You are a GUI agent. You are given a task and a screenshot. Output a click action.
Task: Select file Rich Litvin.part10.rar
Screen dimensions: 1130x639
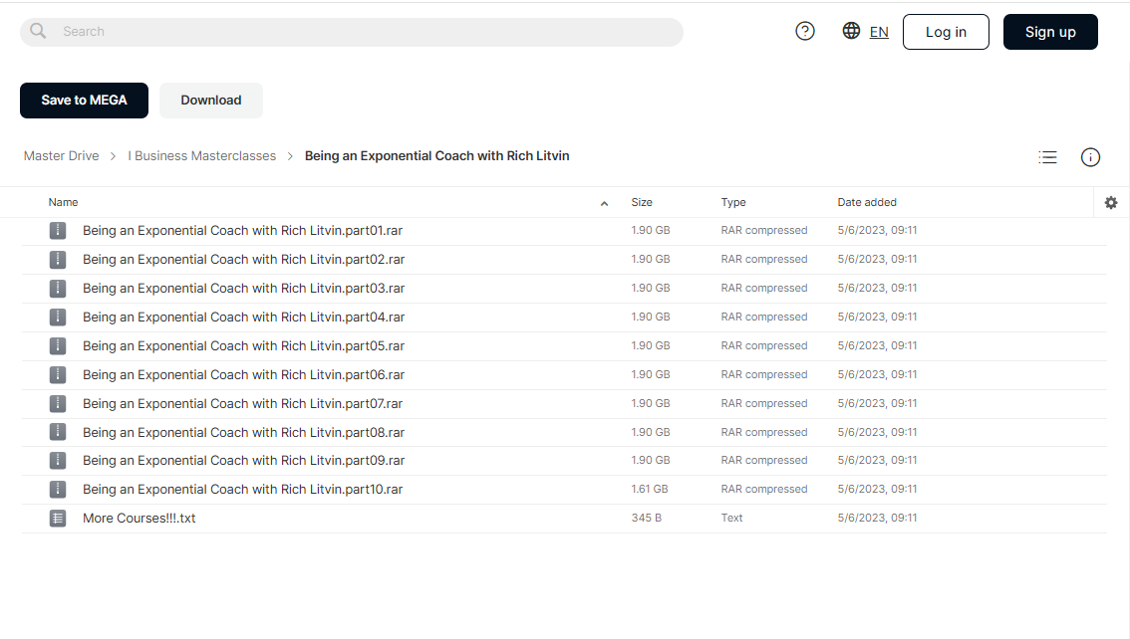(x=242, y=489)
